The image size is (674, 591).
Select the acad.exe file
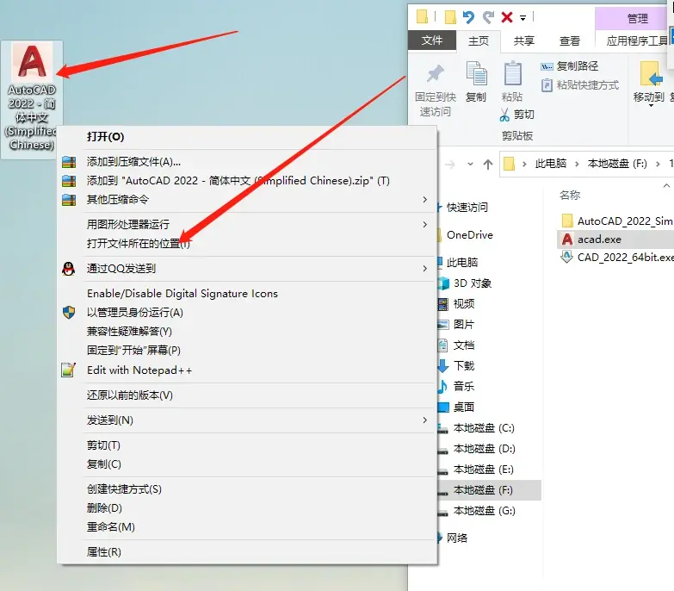click(615, 240)
